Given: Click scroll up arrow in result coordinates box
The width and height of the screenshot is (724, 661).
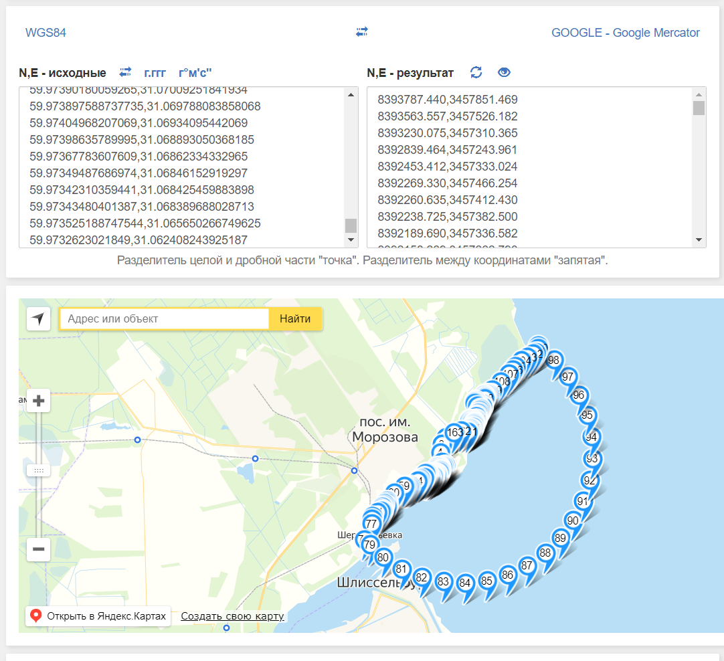Looking at the screenshot, I should (x=699, y=94).
